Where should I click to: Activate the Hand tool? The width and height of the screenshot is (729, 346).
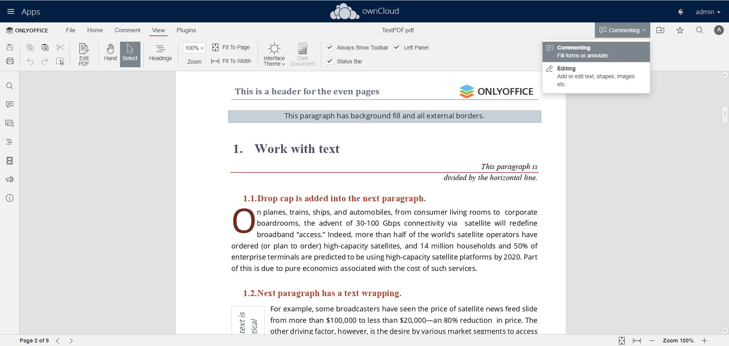pyautogui.click(x=110, y=54)
